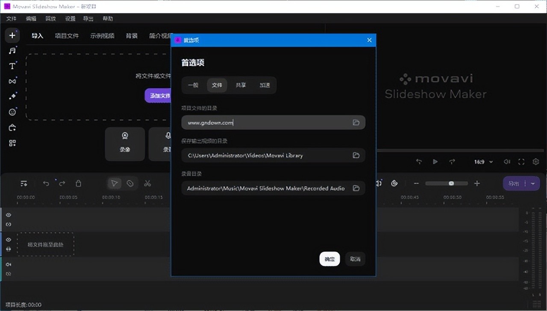Open the Music/audio section in the sidebar
Screen dimensions: 547x311
point(12,51)
